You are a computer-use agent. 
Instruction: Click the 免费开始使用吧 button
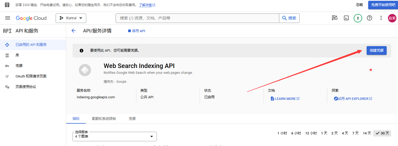pos(383,5)
